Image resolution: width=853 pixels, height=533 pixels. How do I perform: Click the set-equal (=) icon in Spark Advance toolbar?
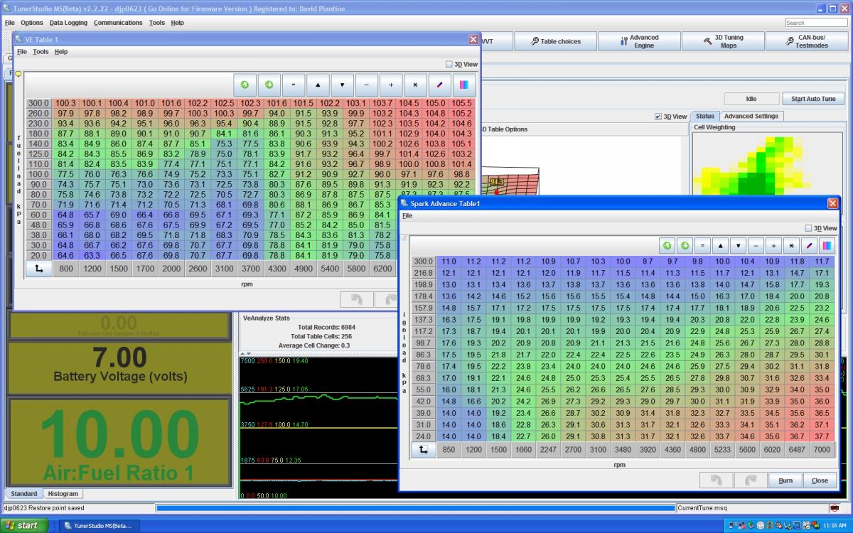point(702,246)
